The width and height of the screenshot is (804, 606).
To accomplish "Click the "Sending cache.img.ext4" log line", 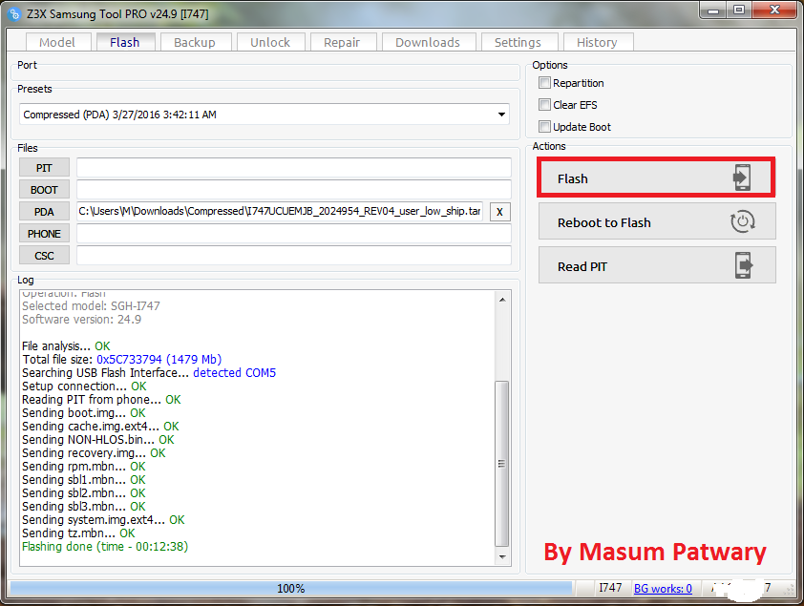I will point(100,427).
